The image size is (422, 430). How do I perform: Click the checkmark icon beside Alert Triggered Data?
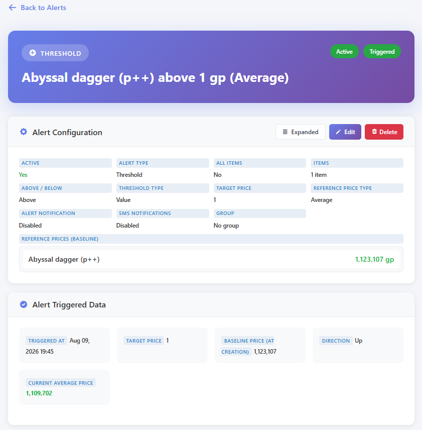24,304
